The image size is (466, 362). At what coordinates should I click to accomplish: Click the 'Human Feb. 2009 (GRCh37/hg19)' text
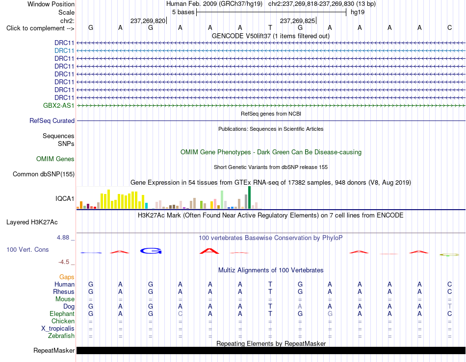point(214,4)
